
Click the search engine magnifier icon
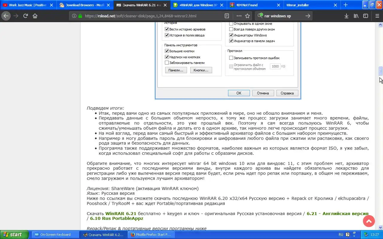click(x=260, y=16)
